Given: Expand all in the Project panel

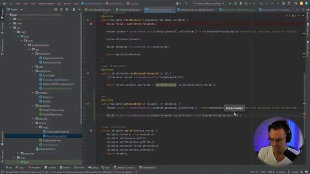Looking at the screenshot, I should [x=62, y=10].
